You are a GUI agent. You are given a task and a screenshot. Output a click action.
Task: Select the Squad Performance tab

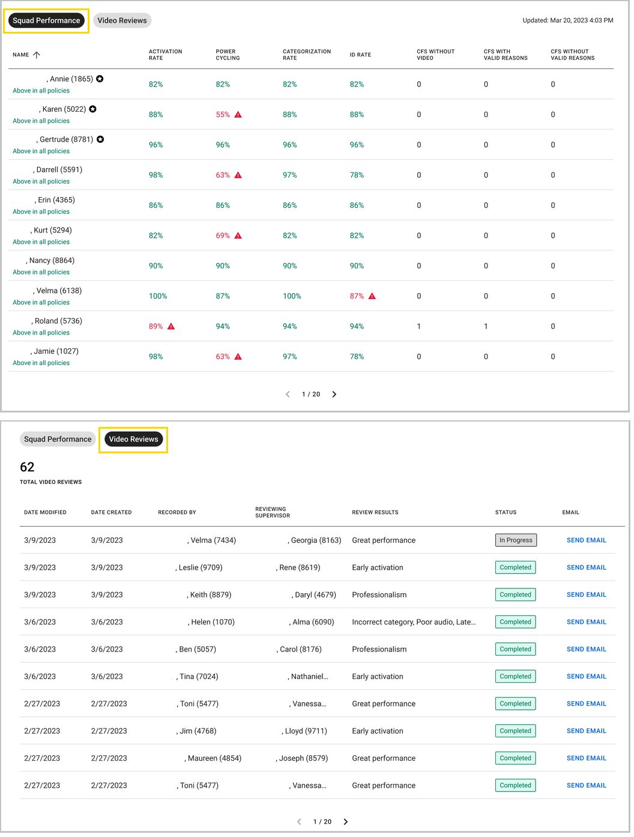coord(45,20)
